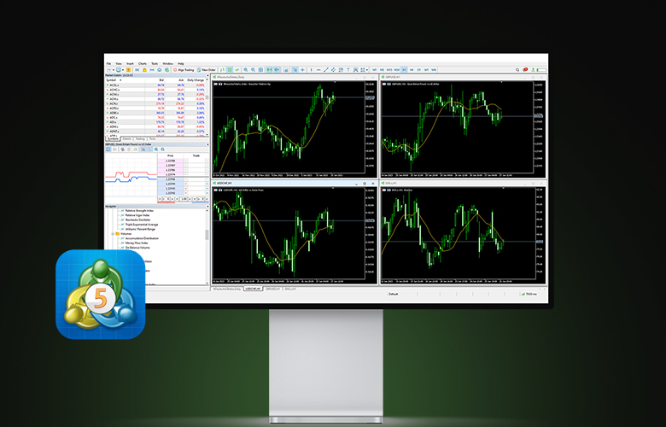Screen dimensions: 666x427
Task: Open the Tools menu
Action: [155, 64]
